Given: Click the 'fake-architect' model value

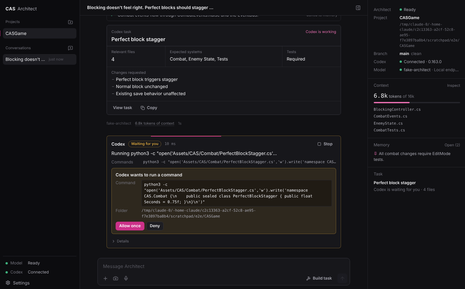Looking at the screenshot, I should pyautogui.click(x=417, y=70).
